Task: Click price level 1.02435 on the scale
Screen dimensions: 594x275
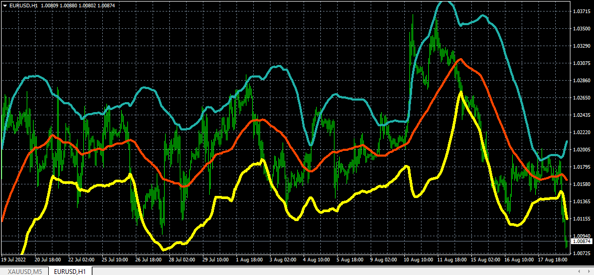Action: 582,115
